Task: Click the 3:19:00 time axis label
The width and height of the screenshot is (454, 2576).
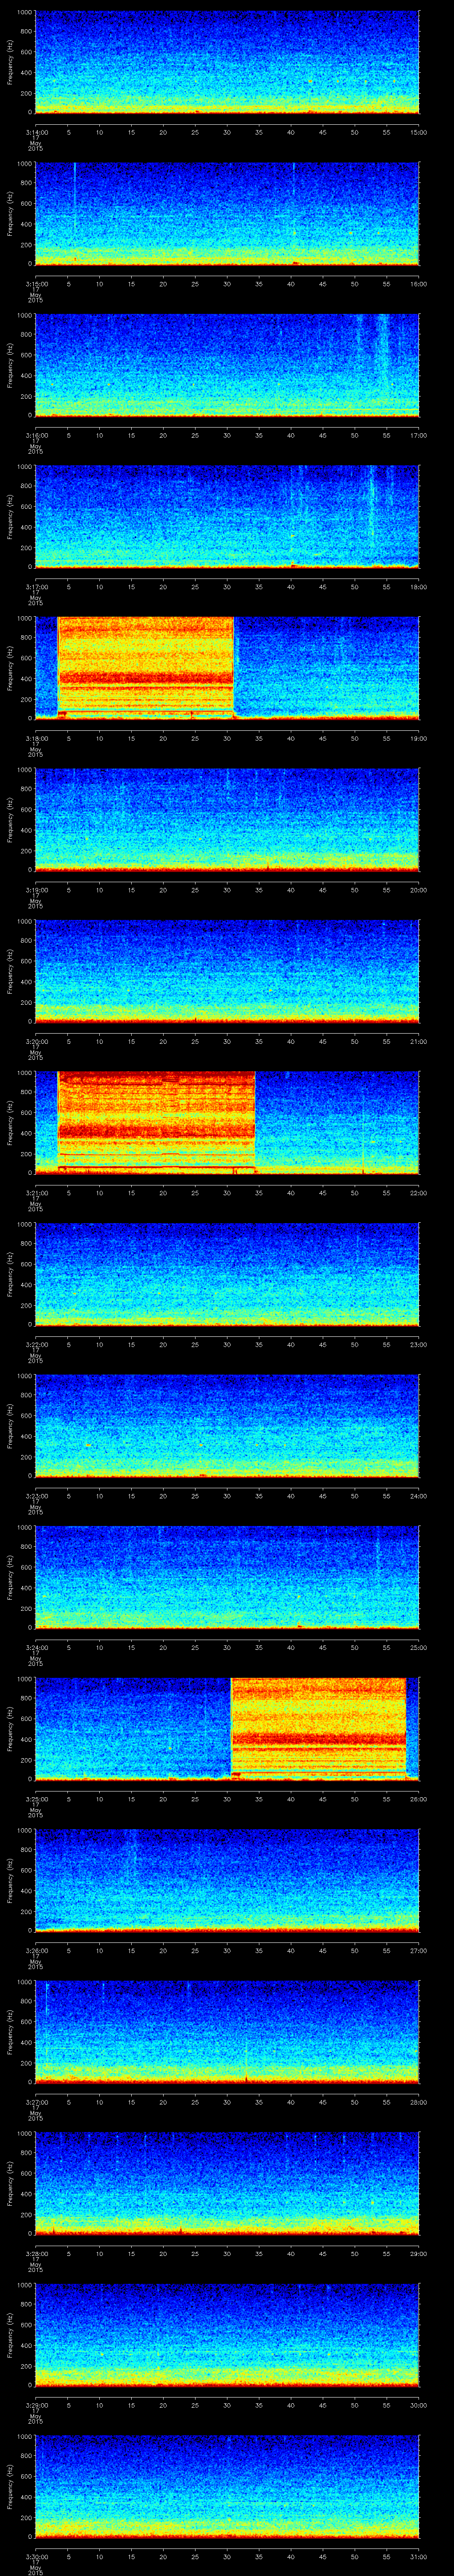Action: 36,889
